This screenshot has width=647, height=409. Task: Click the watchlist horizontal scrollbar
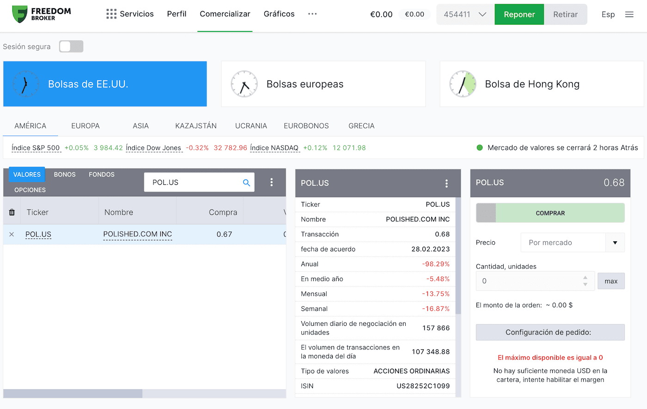(73, 394)
